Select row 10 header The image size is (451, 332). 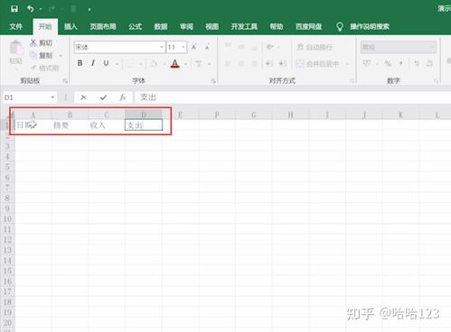[x=7, y=219]
